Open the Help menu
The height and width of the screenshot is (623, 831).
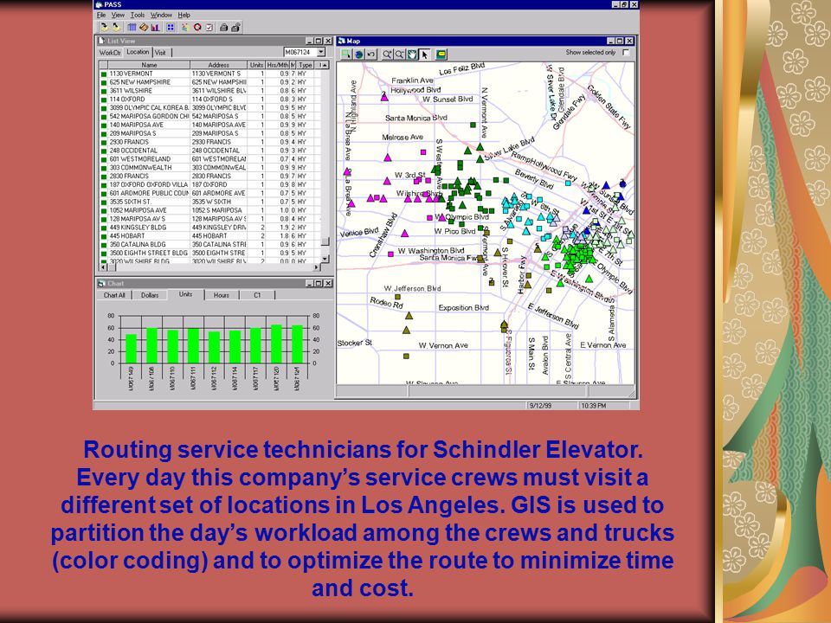pyautogui.click(x=184, y=15)
